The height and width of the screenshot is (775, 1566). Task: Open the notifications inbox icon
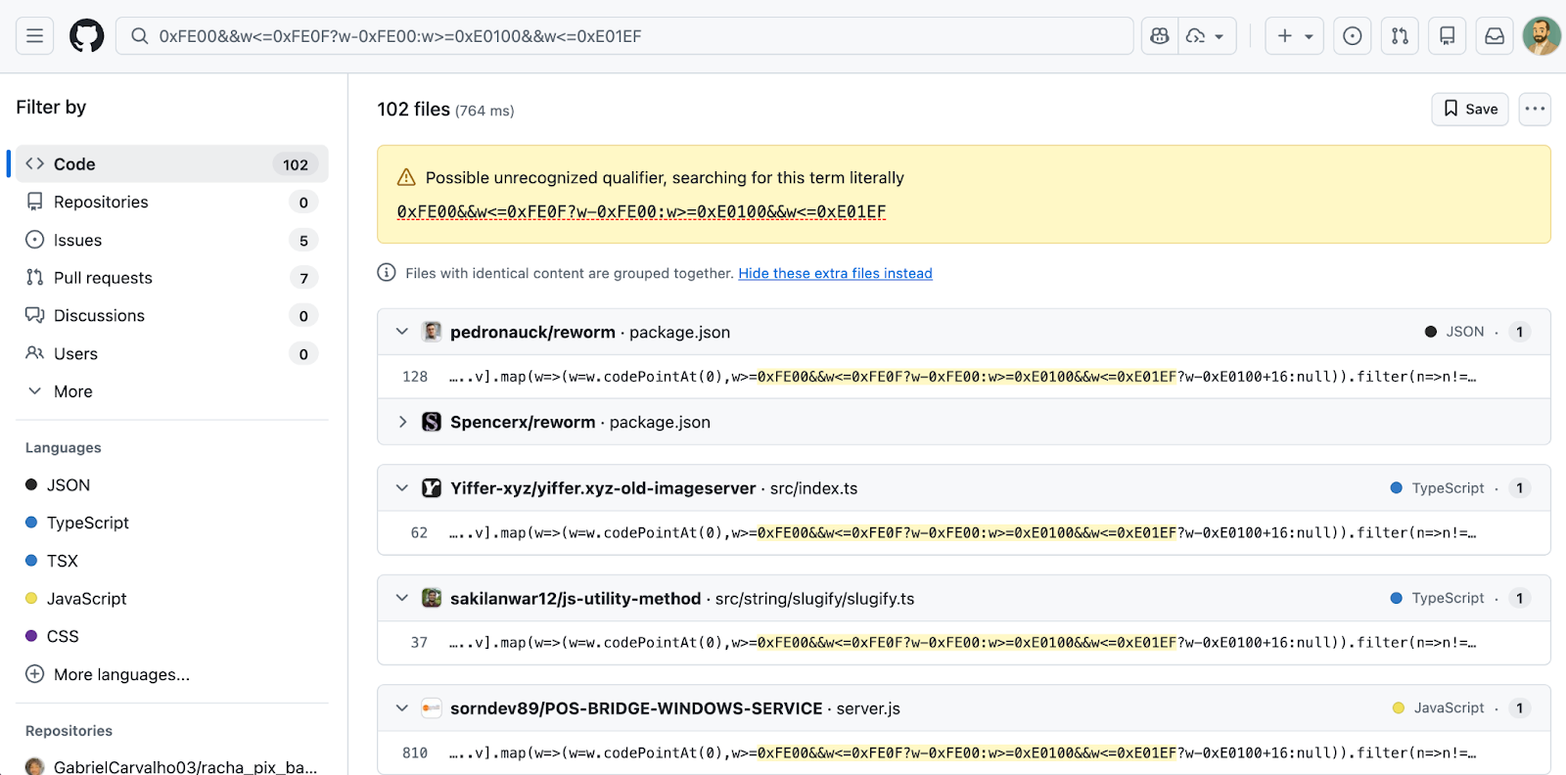(x=1495, y=36)
